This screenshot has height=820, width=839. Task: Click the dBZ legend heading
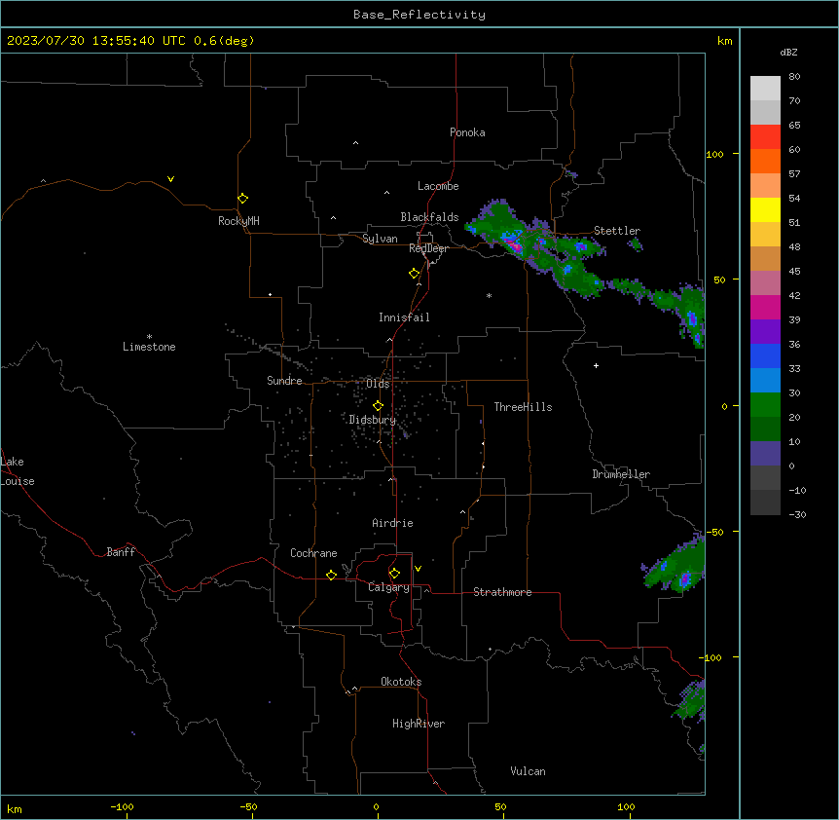(x=788, y=53)
